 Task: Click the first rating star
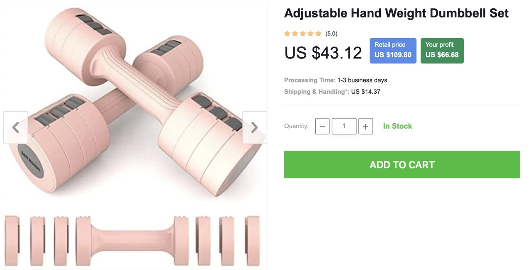point(287,34)
